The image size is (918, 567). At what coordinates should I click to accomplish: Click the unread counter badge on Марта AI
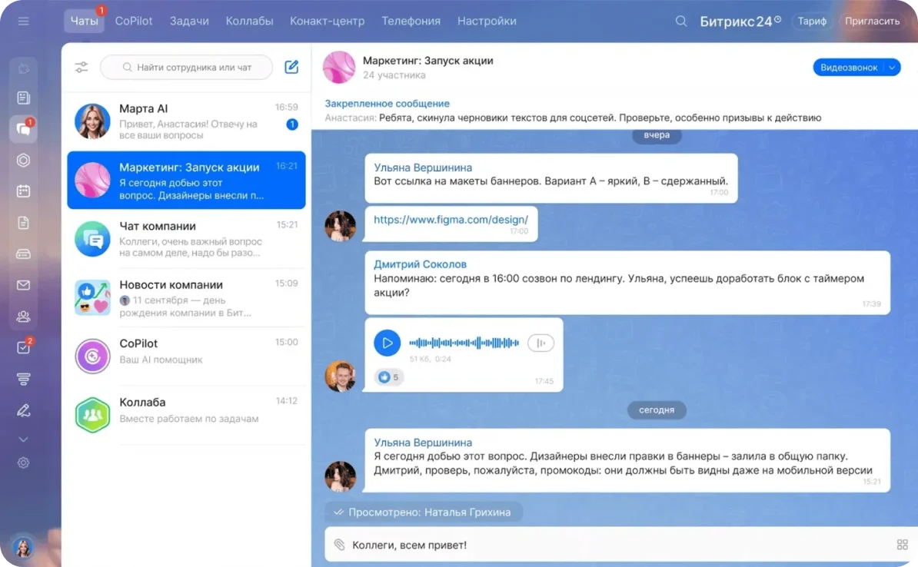(292, 124)
